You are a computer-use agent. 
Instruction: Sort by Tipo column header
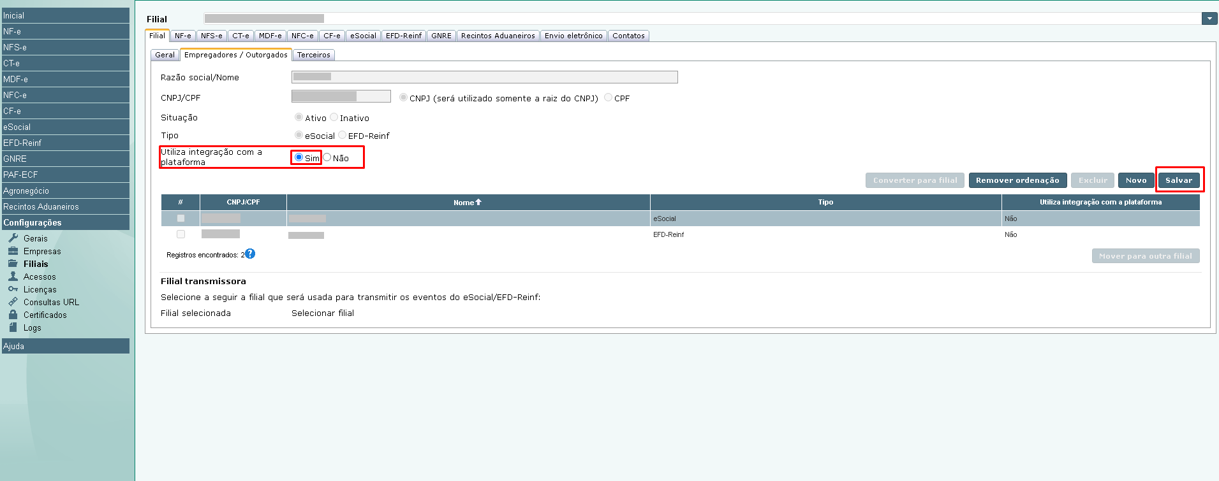coord(825,202)
